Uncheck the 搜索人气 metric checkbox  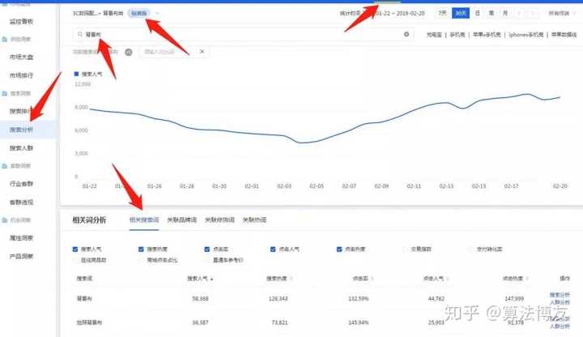[75, 250]
